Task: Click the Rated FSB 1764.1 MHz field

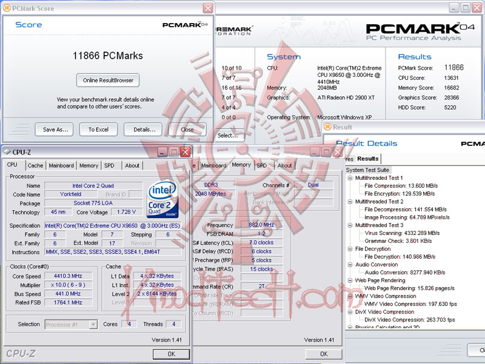Action: pyautogui.click(x=68, y=302)
